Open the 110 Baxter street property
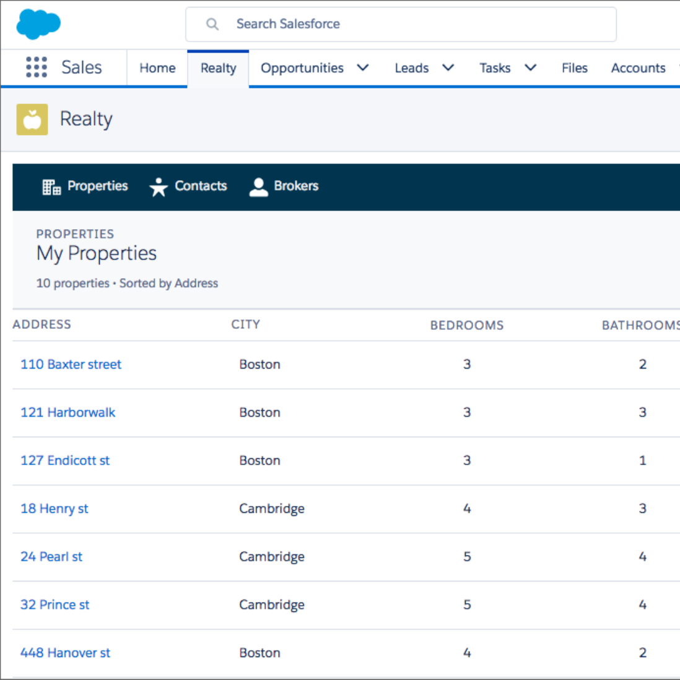The image size is (680, 680). 71,364
